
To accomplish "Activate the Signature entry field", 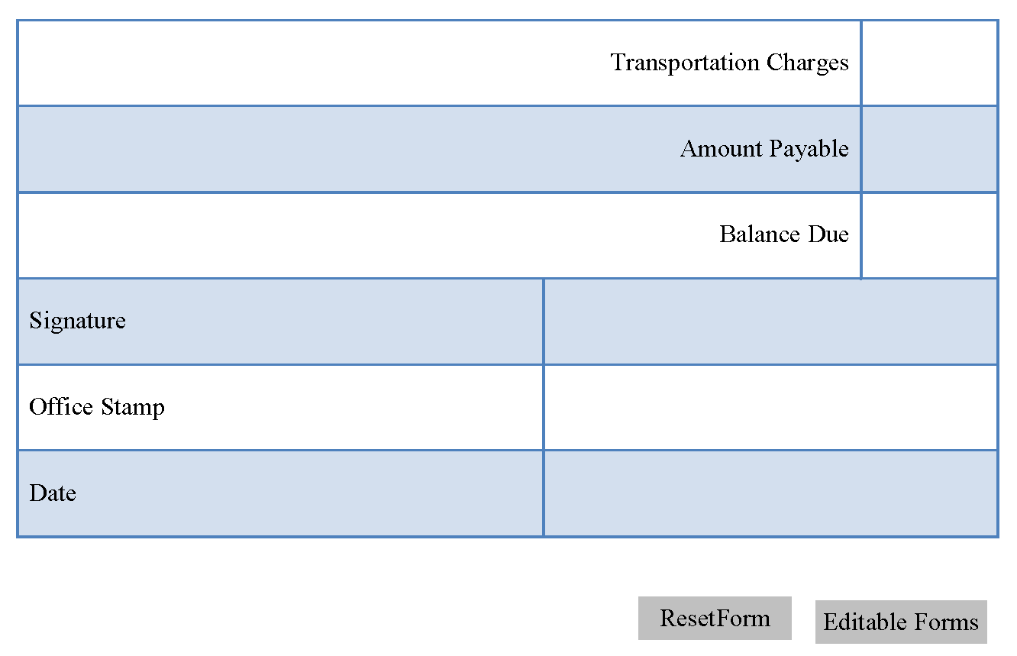I will point(770,322).
